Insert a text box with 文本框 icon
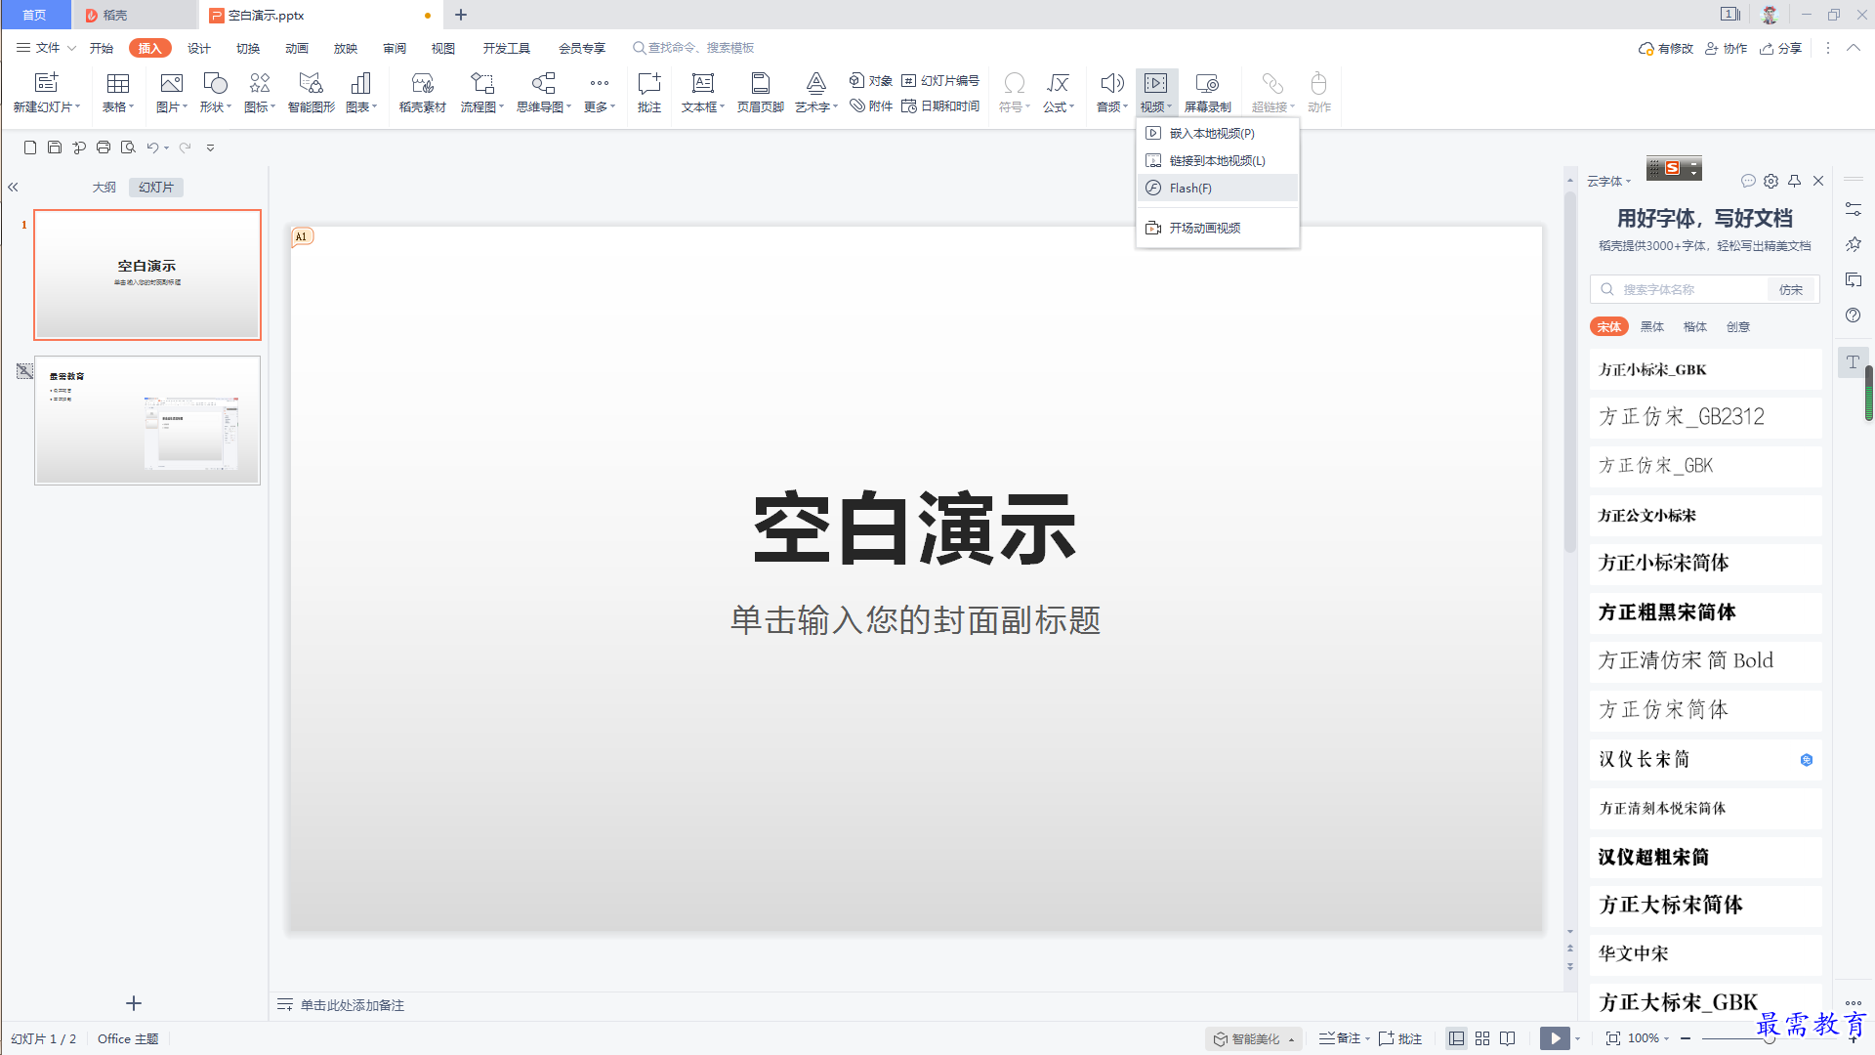Viewport: 1875px width, 1055px height. point(703,83)
